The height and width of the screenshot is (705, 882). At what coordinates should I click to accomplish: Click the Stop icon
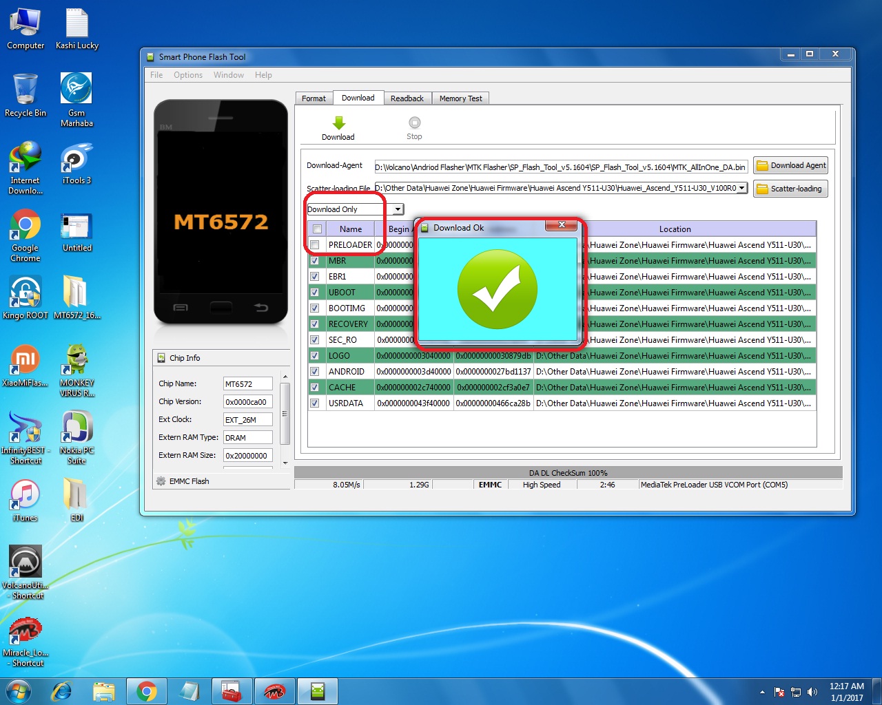pyautogui.click(x=414, y=123)
